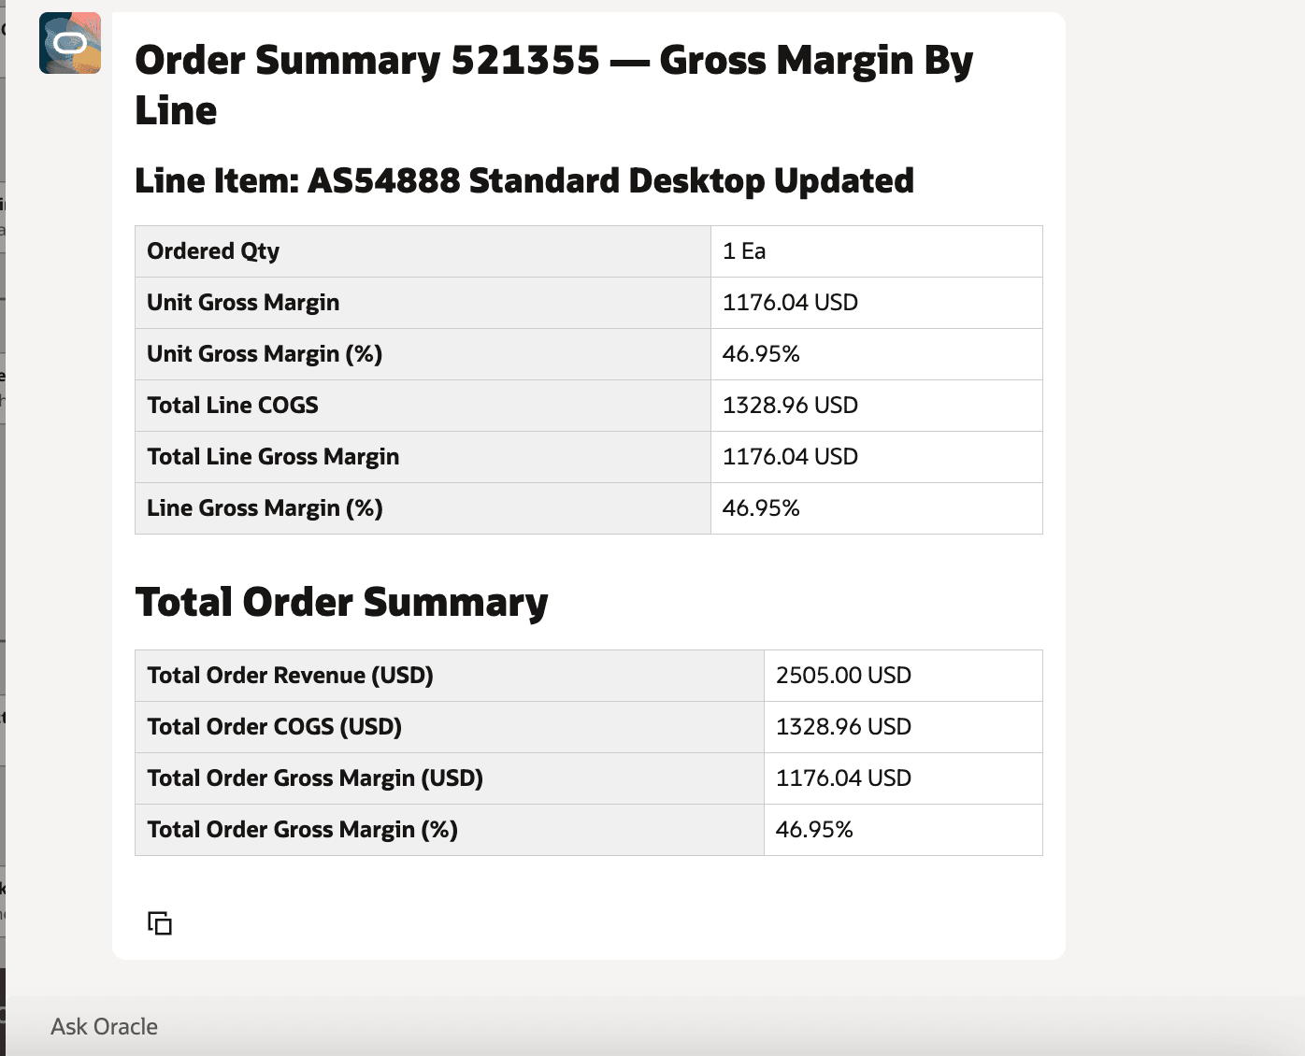Click the 2505.00 USD revenue value
The height and width of the screenshot is (1056, 1305).
click(x=843, y=676)
